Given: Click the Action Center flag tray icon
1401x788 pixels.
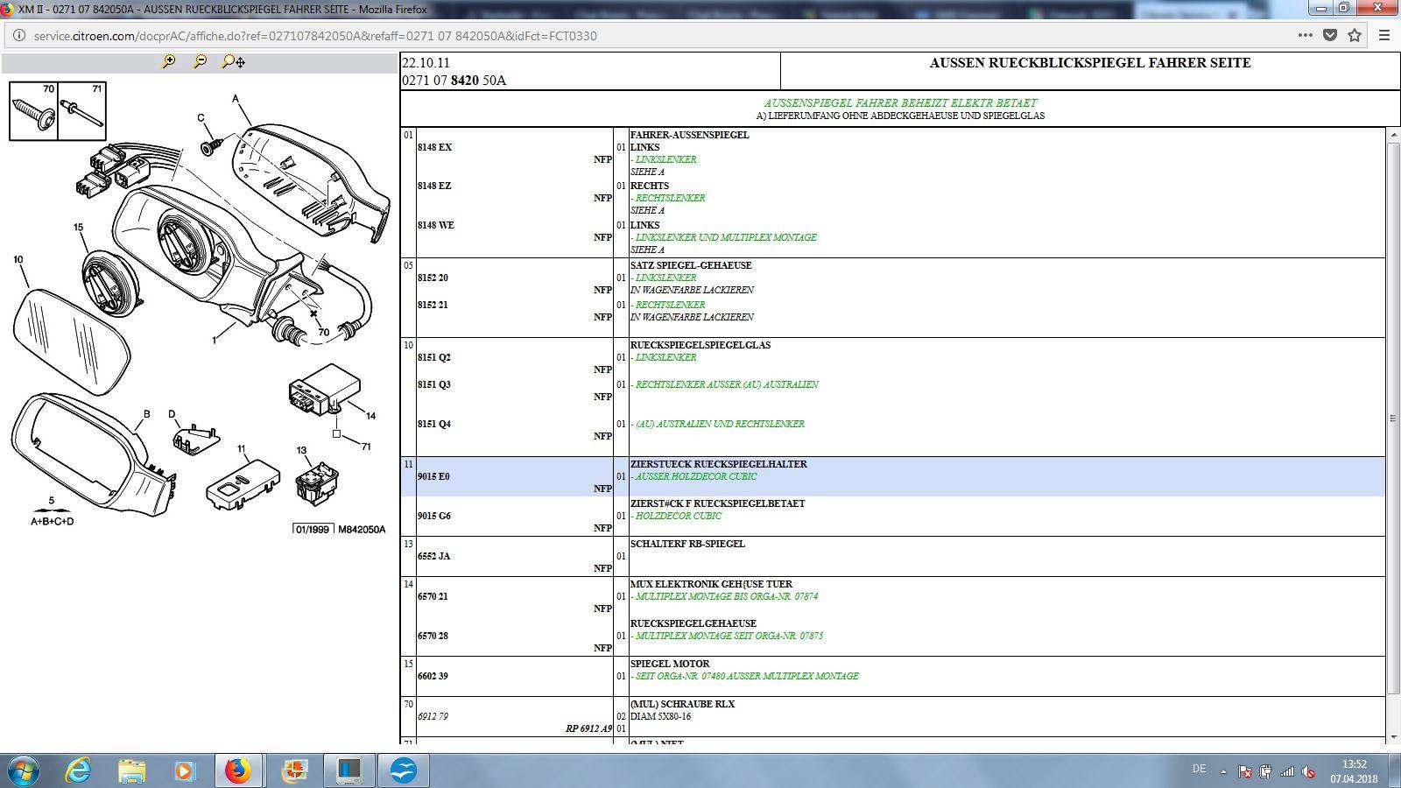Looking at the screenshot, I should 1244,771.
